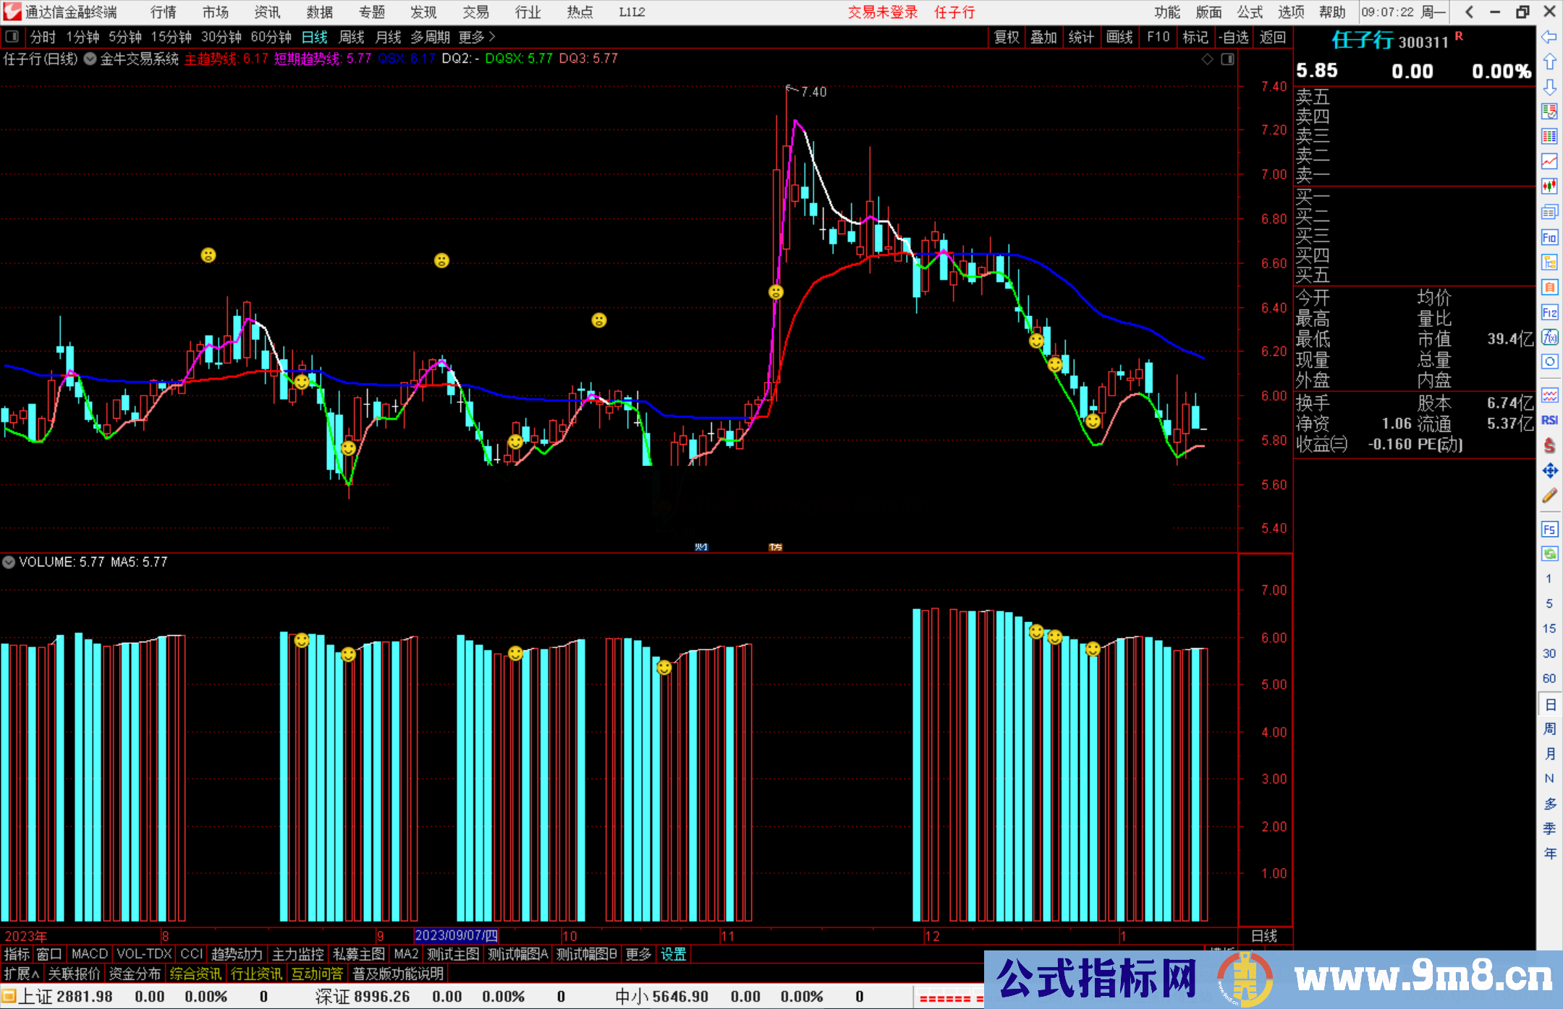Switch to the MACD indicator tab
Viewport: 1563px width, 1009px height.
point(90,955)
